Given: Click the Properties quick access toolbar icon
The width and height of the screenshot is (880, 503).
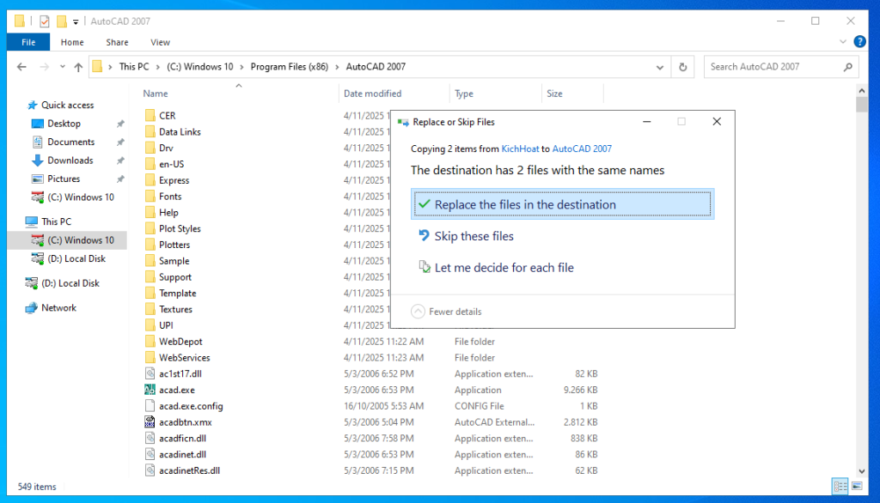Looking at the screenshot, I should [45, 21].
